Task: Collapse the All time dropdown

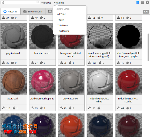Action: (59, 3)
